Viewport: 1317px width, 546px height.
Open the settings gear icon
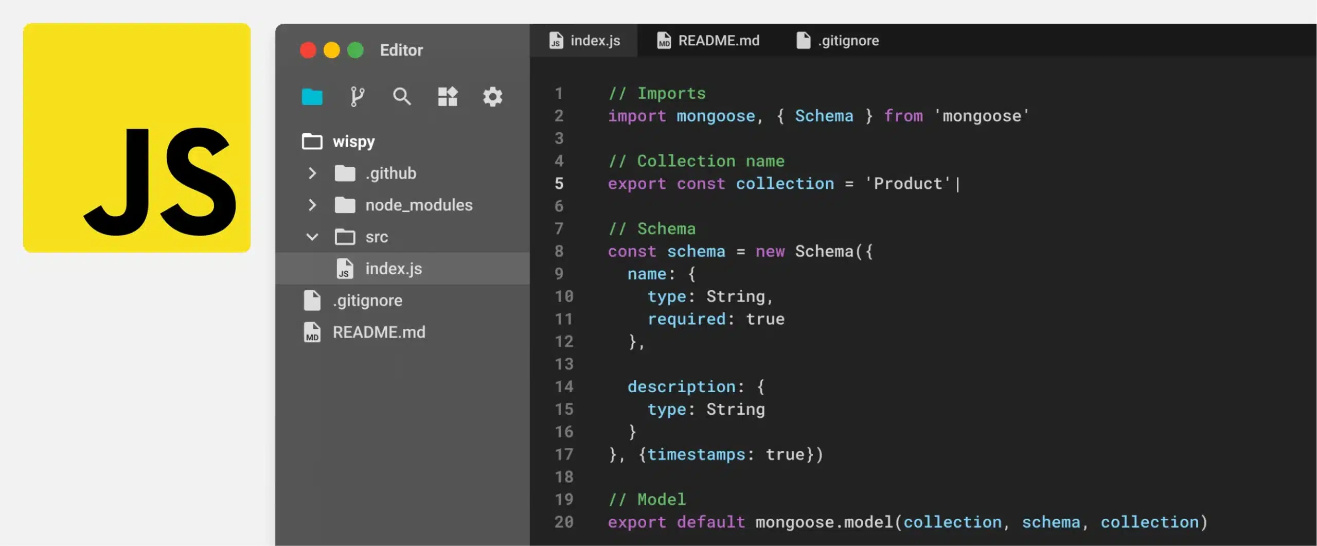pos(492,97)
